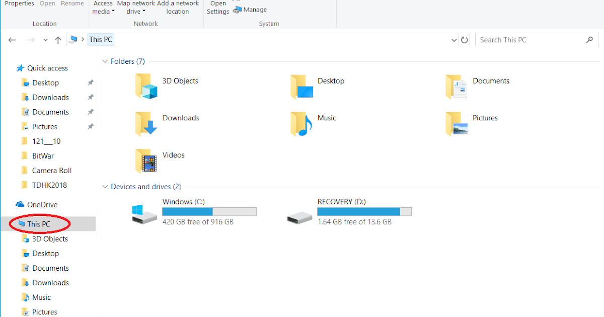The width and height of the screenshot is (604, 317).
Task: Collapse the Folders section
Action: pyautogui.click(x=105, y=61)
